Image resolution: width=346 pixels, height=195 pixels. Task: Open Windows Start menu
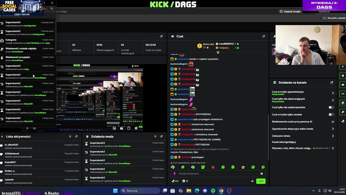(115, 191)
